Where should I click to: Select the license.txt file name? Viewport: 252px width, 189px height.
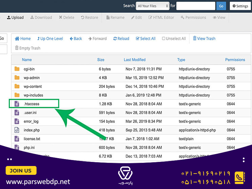point(32,139)
